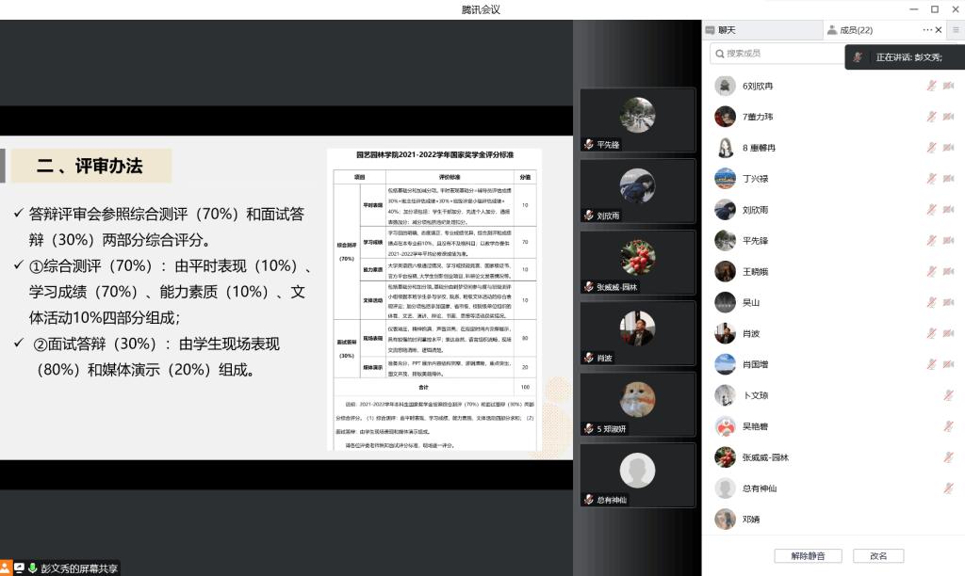
Task: Click the muted mic icon next to 卜文琼
Action: coord(948,395)
